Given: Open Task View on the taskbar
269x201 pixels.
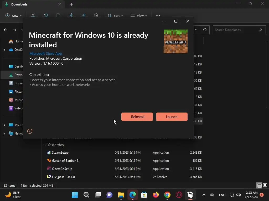Looking at the screenshot, I should pos(98,195).
